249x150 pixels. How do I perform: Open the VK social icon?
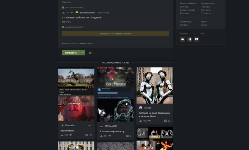182,39
